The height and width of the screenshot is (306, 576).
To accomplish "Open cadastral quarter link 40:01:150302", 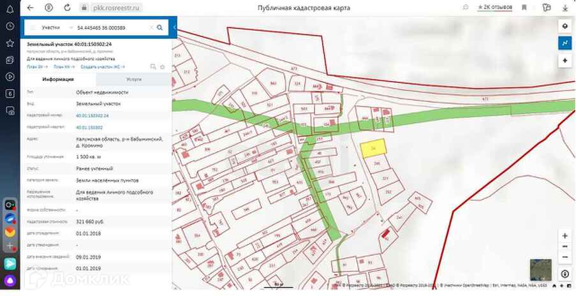I will pyautogui.click(x=89, y=127).
